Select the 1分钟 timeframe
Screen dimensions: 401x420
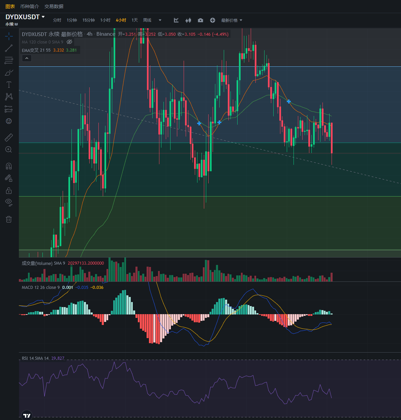72,20
